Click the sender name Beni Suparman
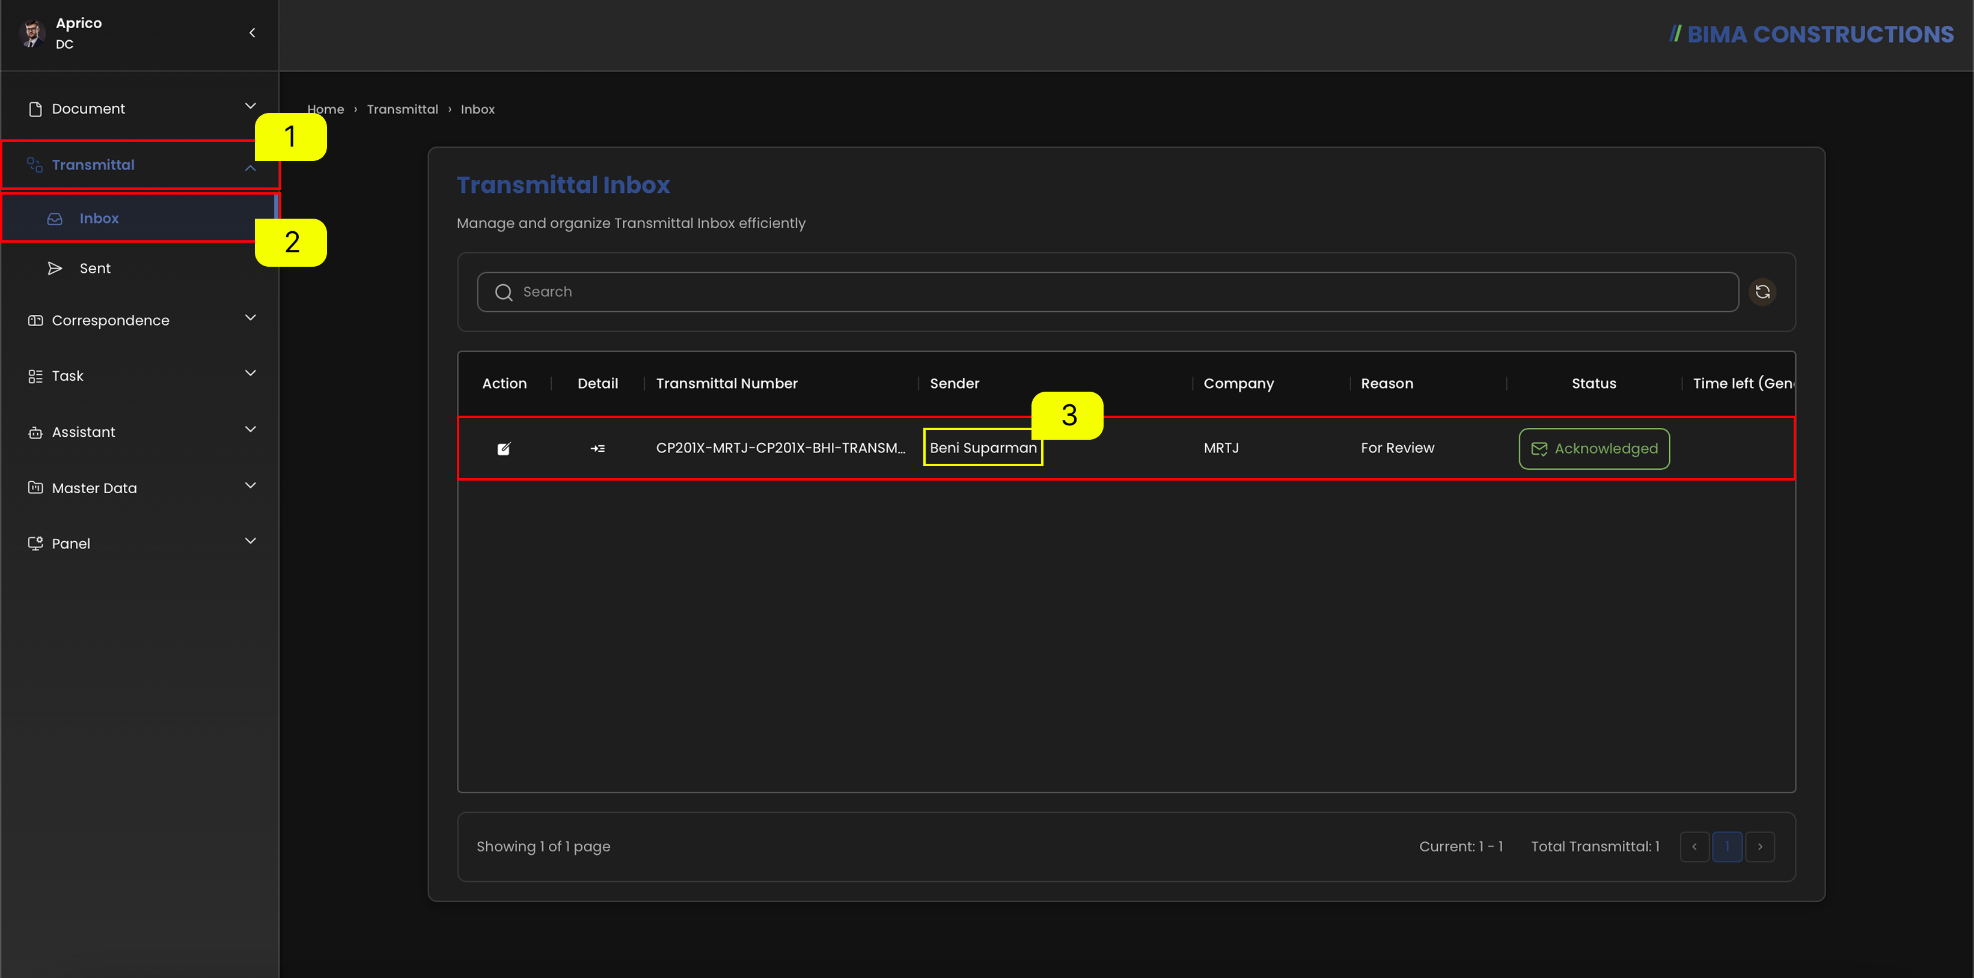 (983, 448)
